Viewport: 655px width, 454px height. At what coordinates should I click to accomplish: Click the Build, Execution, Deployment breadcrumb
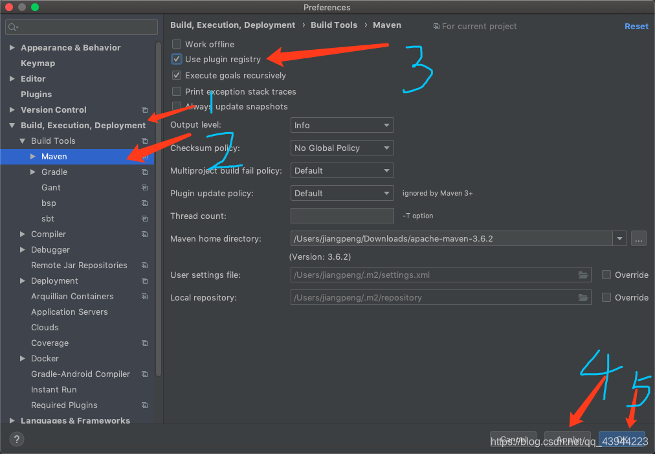232,25
